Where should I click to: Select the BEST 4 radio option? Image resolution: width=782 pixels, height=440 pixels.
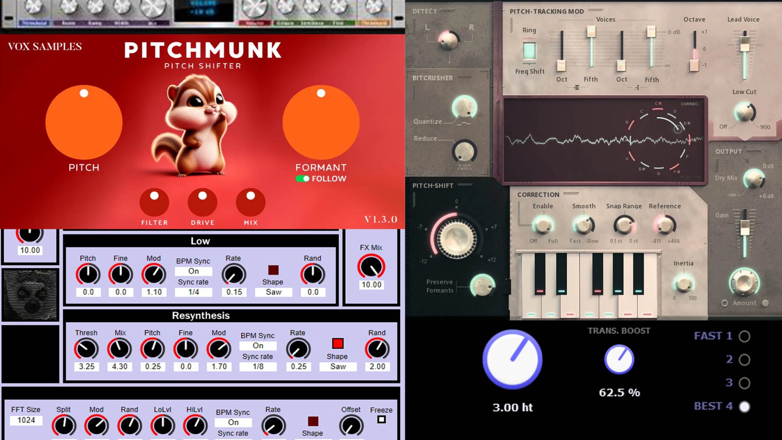pos(745,407)
